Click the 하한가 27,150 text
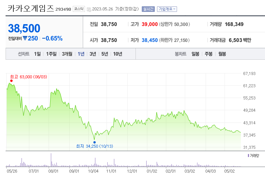The image size is (265, 180). coord(174,40)
